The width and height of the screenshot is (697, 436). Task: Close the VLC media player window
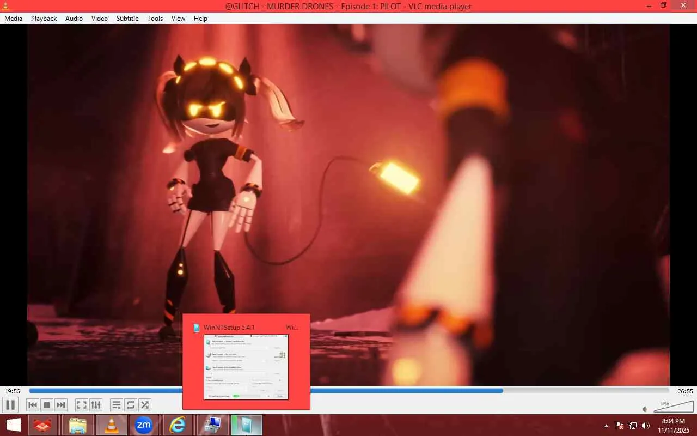coord(683,5)
